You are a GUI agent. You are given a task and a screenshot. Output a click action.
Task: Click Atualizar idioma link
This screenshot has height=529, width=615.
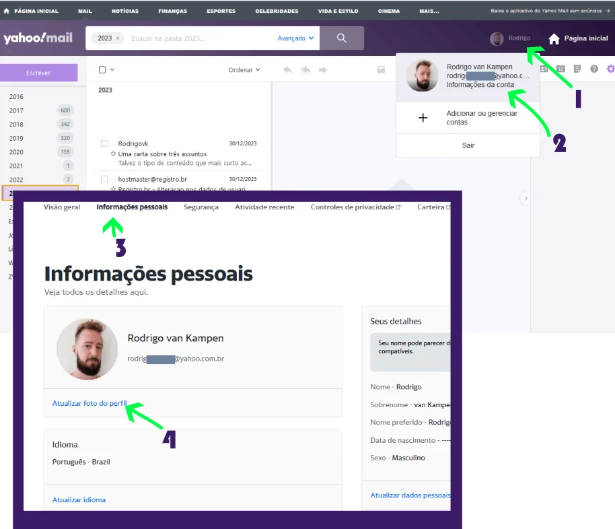click(x=79, y=499)
